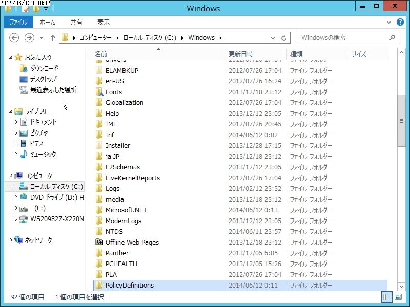The height and width of the screenshot is (307, 410).
Task: Go back with the back arrow button
Action: coord(14,38)
